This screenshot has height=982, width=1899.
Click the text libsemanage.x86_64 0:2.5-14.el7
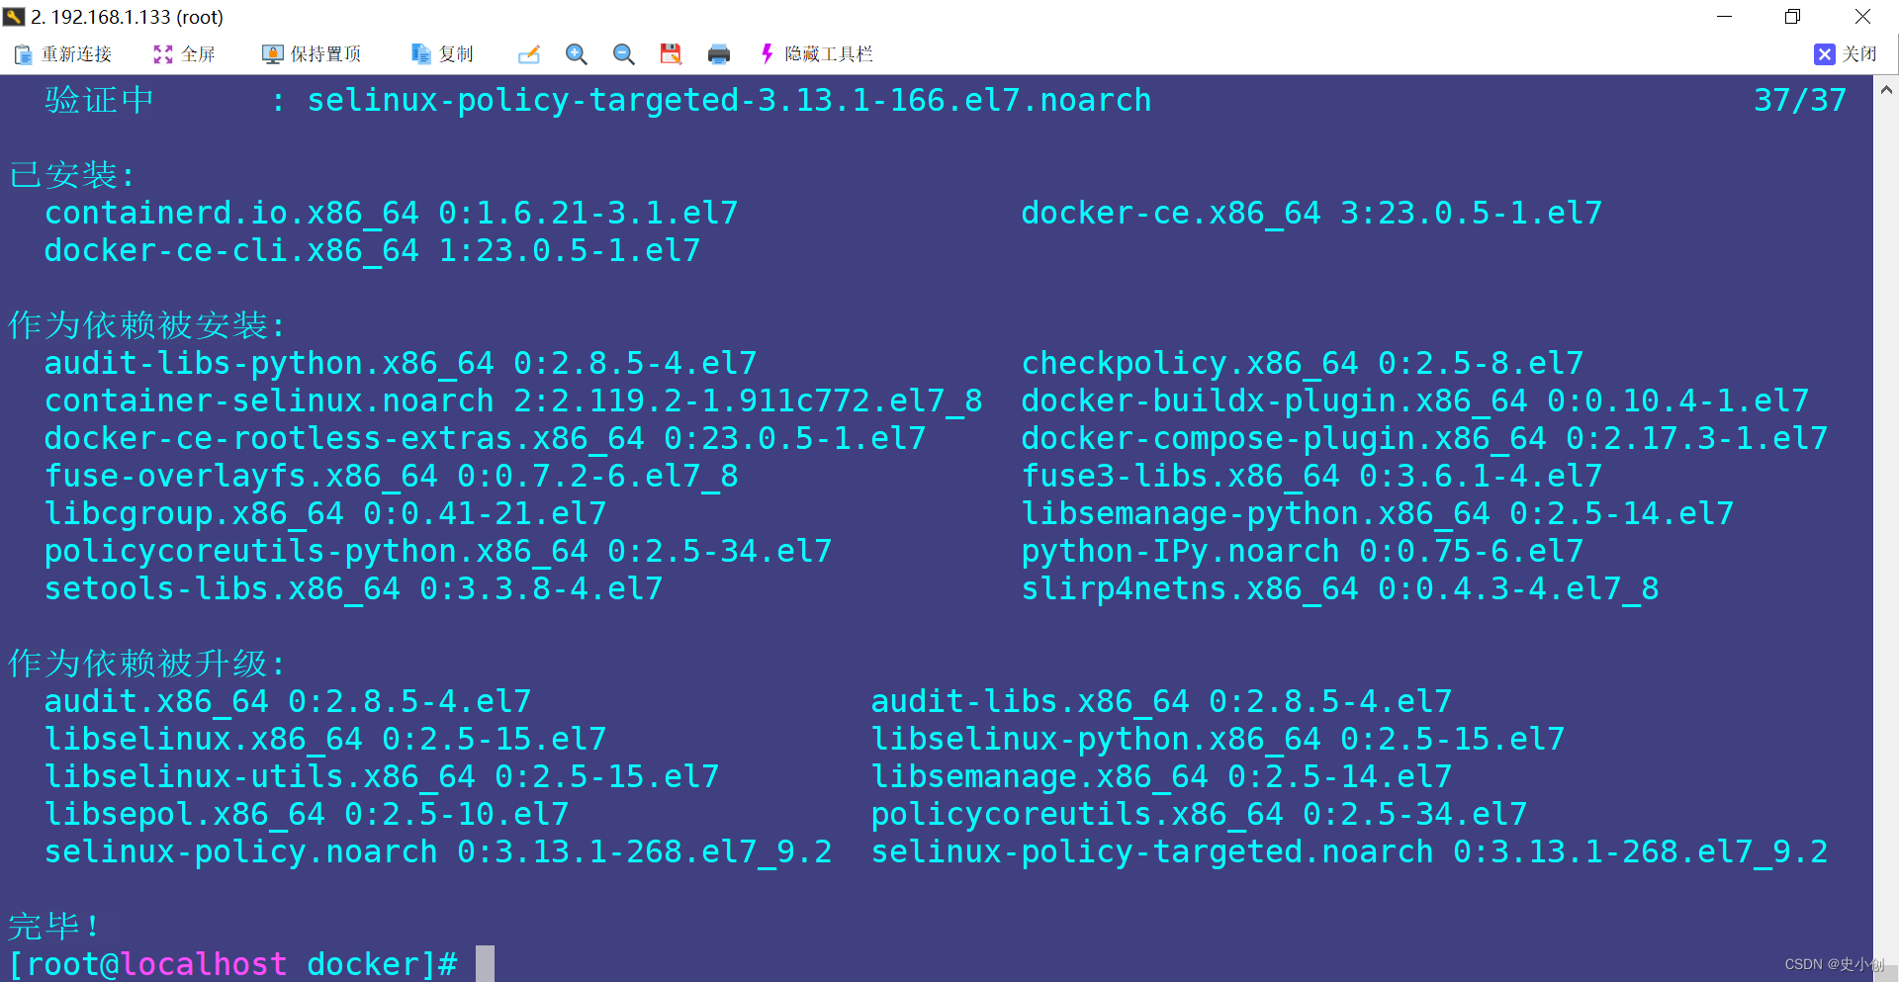pyautogui.click(x=1161, y=776)
